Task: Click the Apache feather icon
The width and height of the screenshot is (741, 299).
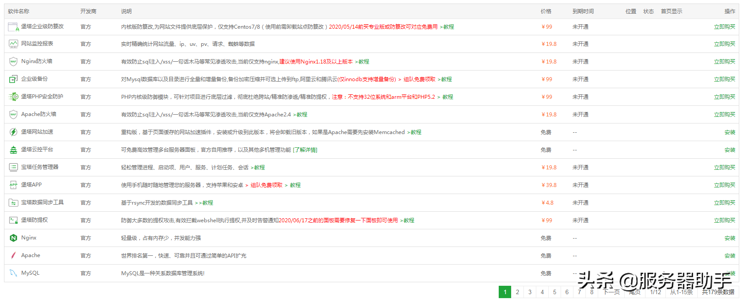Action: tap(13, 255)
